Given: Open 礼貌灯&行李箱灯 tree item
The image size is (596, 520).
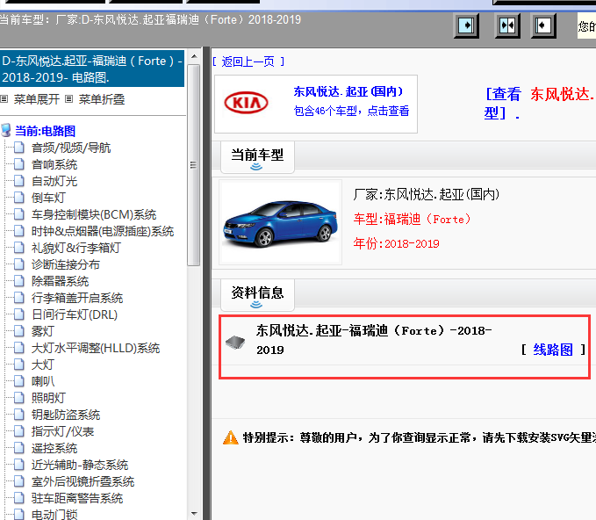Looking at the screenshot, I should (76, 248).
